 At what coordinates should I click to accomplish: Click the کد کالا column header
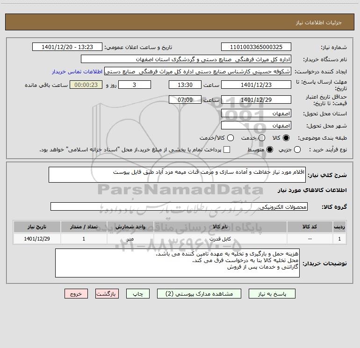tap(310, 227)
